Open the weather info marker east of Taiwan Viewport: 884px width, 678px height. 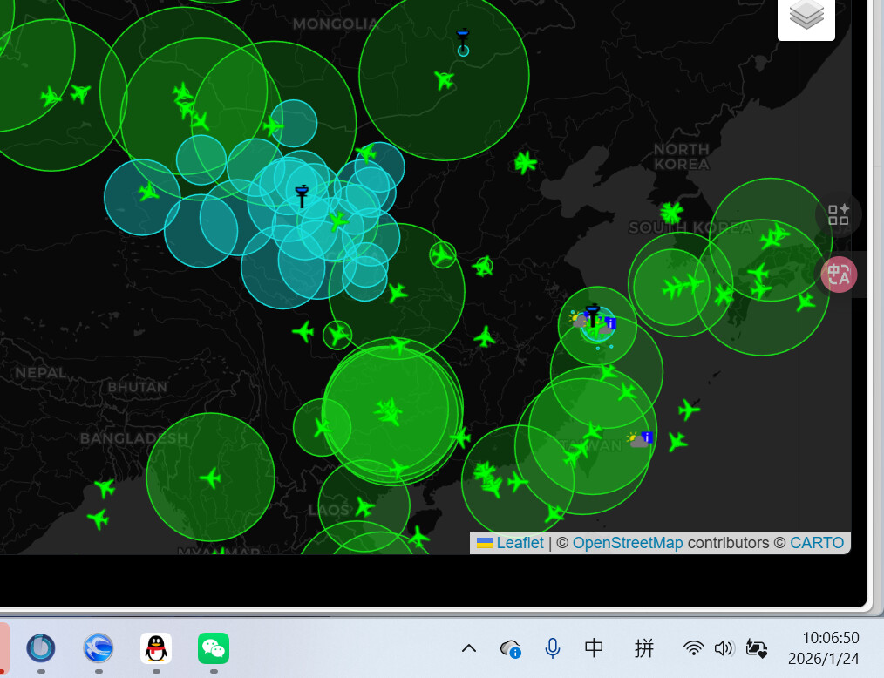(641, 439)
